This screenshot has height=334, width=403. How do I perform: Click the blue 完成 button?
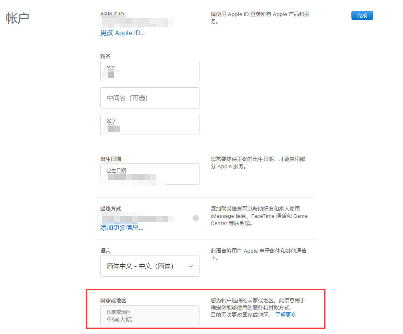(x=362, y=16)
